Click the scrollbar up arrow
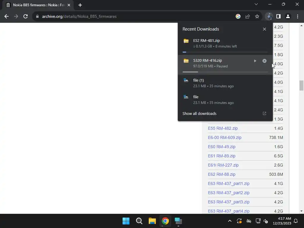Viewport: 304px width, 228px height. pyautogui.click(x=301, y=26)
